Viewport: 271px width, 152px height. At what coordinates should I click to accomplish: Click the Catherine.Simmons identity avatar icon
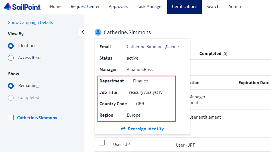point(98,32)
